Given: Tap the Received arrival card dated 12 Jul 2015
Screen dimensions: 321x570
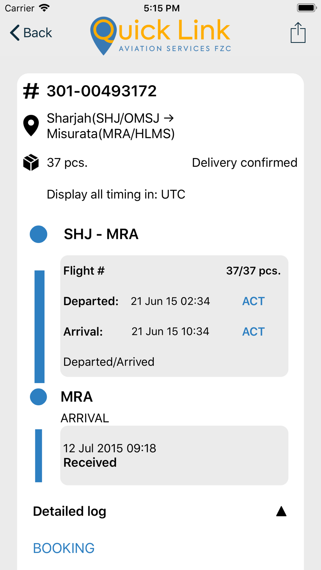Looking at the screenshot, I should [x=174, y=456].
